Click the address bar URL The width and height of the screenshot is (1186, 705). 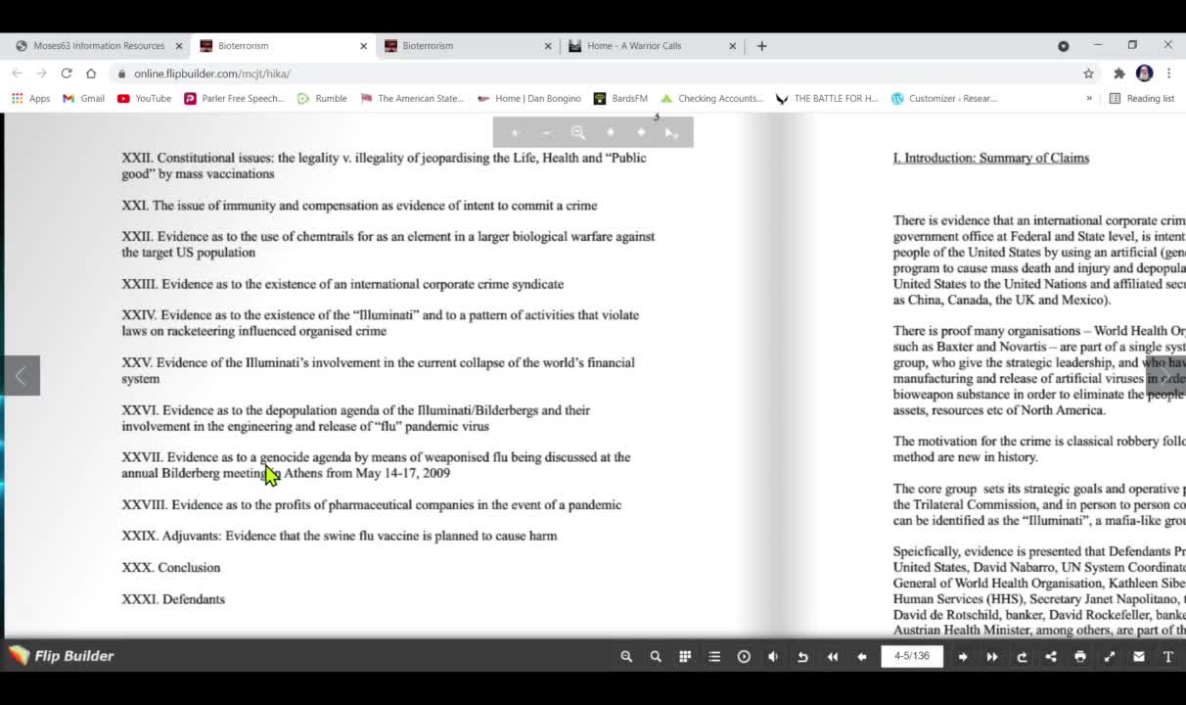(212, 73)
